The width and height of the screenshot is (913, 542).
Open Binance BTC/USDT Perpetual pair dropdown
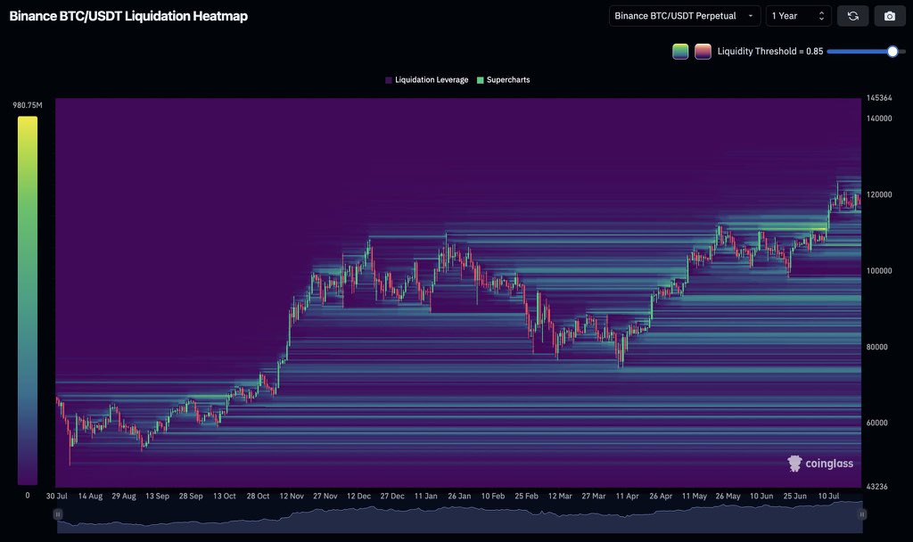click(x=685, y=16)
